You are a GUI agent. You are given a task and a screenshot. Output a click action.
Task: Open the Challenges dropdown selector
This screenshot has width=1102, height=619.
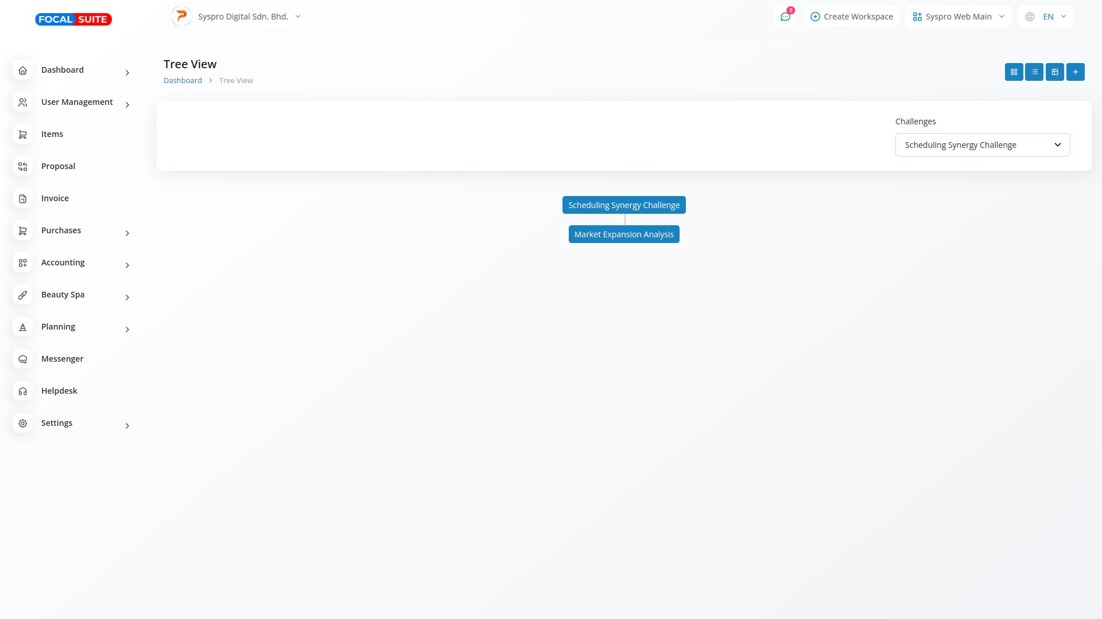click(x=982, y=145)
